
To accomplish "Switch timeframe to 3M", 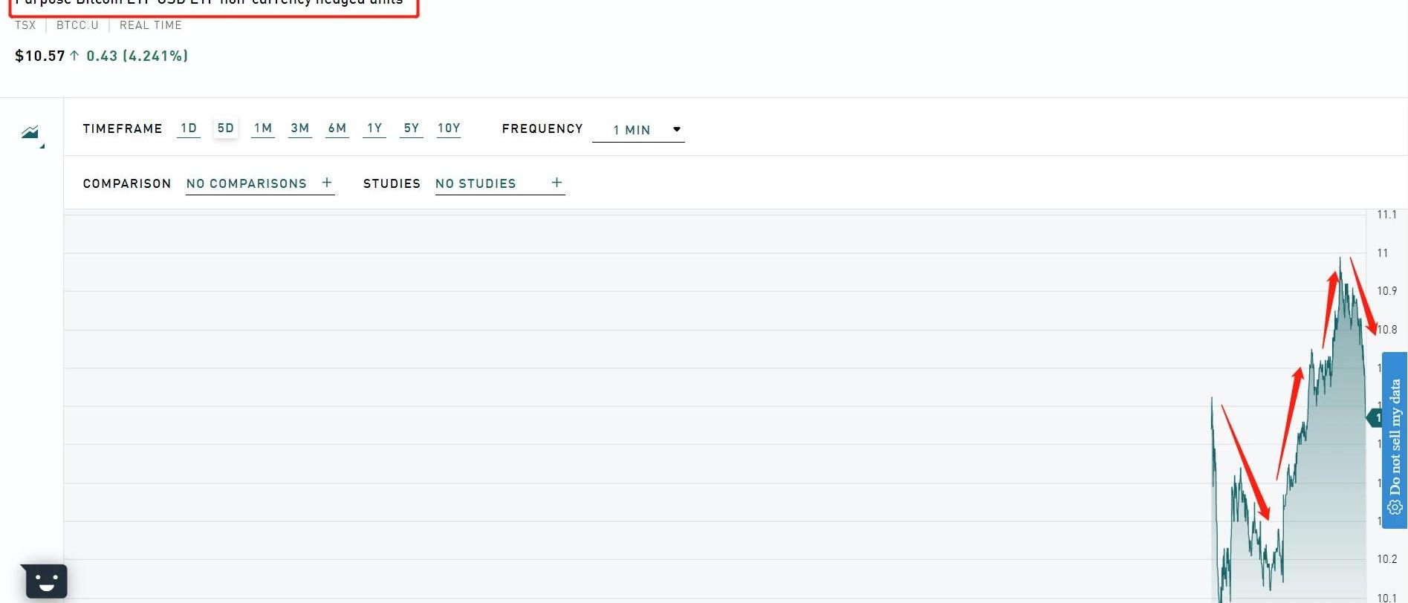I will point(300,128).
